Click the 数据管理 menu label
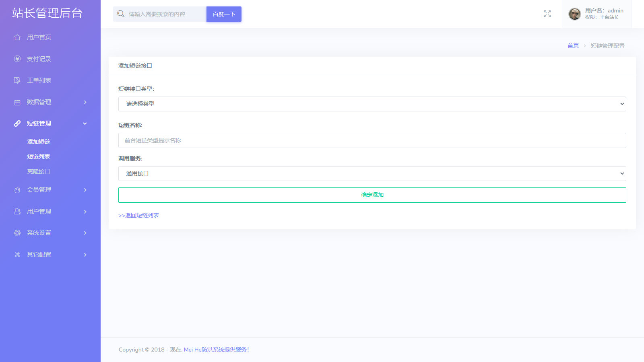This screenshot has height=362, width=644. pyautogui.click(x=39, y=102)
